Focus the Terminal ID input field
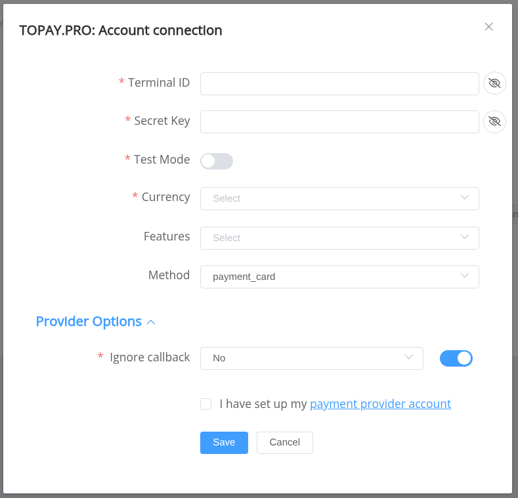This screenshot has width=518, height=498. (x=339, y=83)
